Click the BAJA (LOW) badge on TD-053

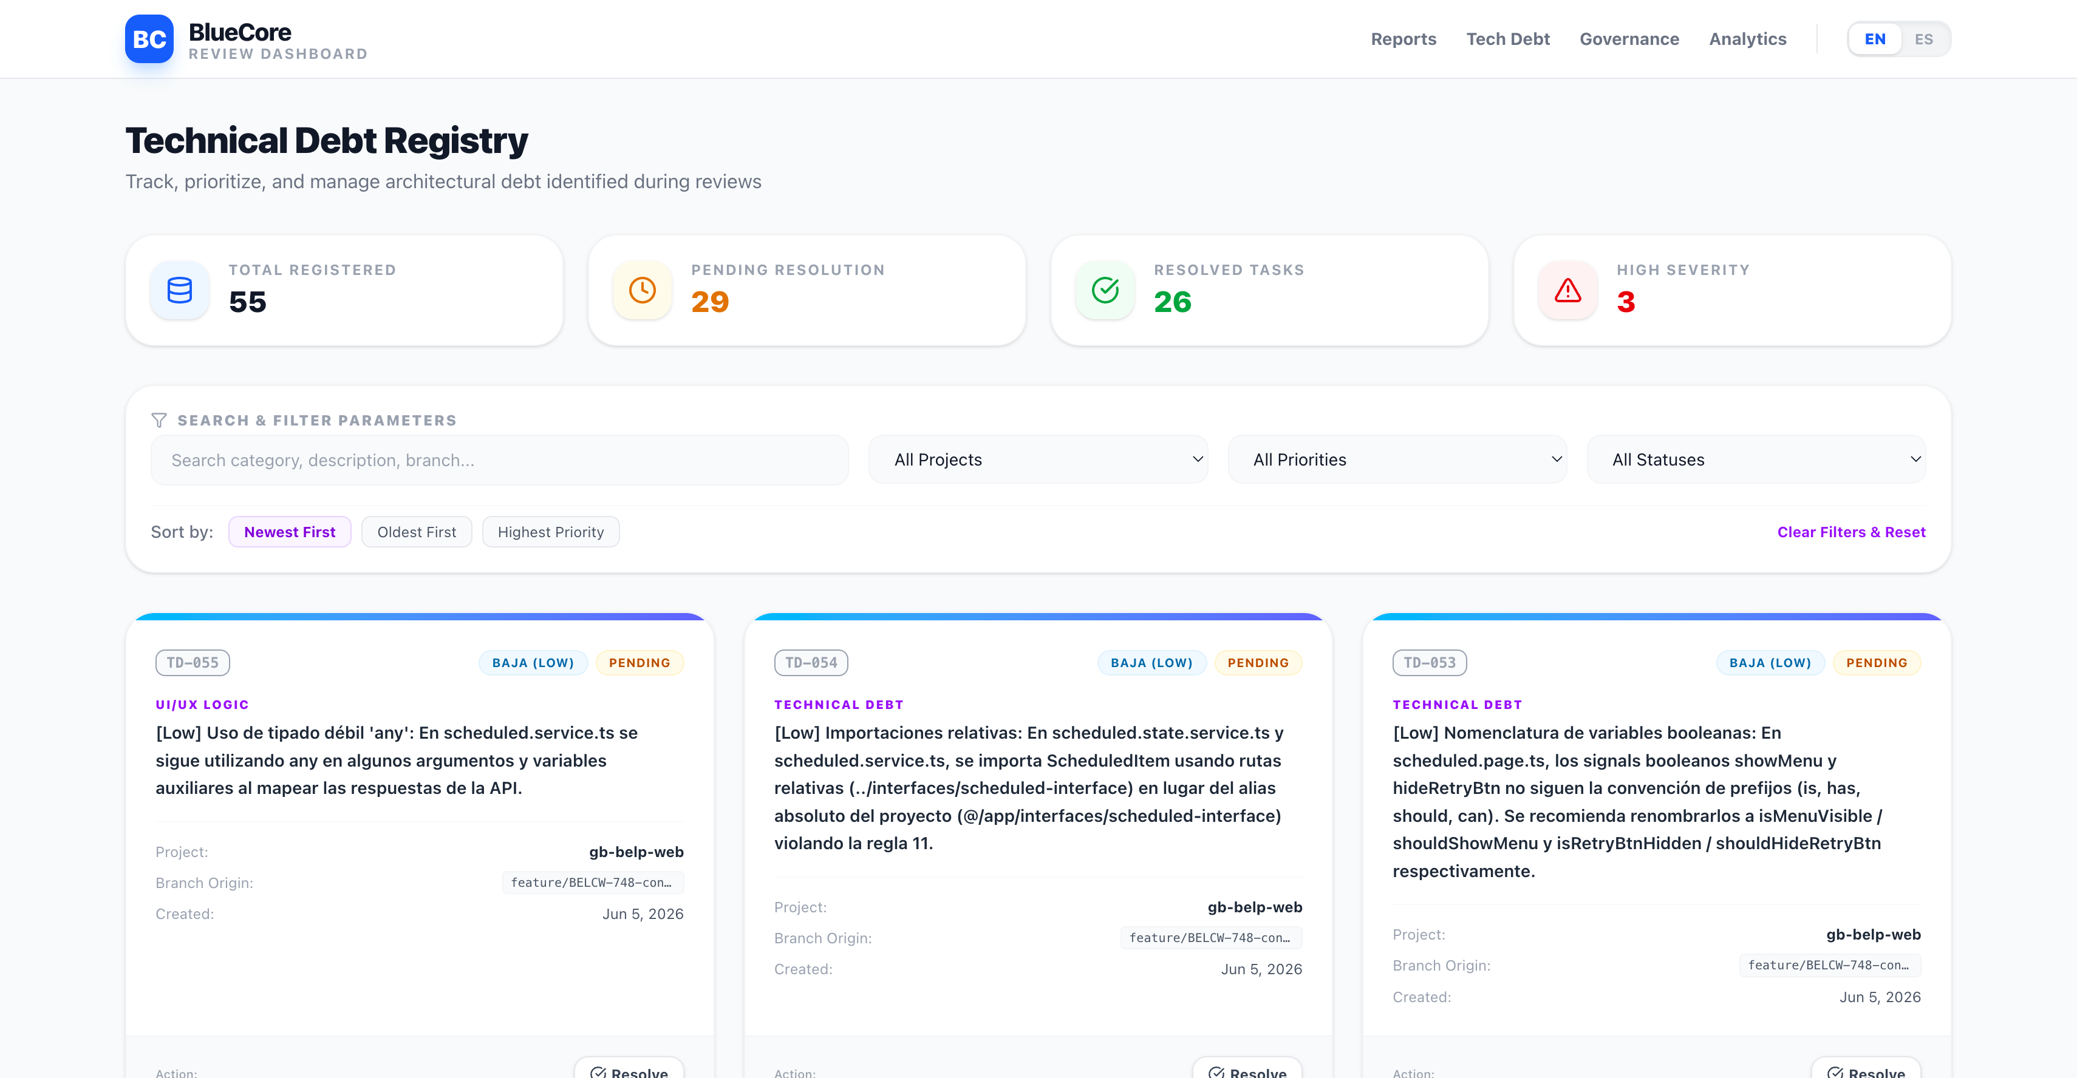1770,662
